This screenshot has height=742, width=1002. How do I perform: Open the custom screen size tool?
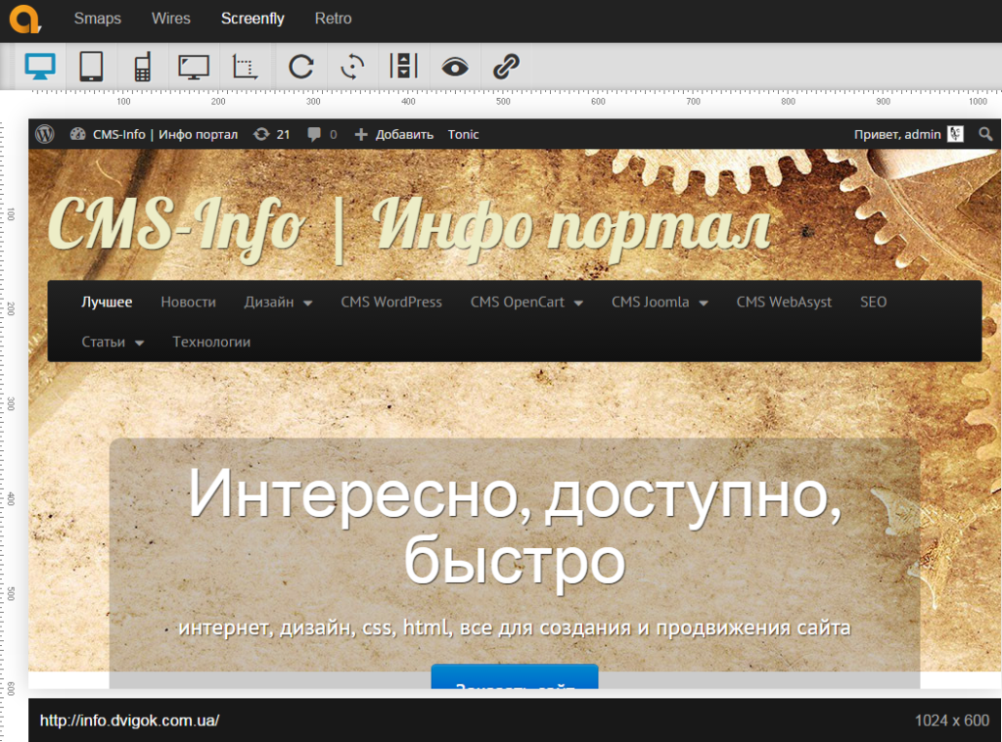(x=245, y=67)
